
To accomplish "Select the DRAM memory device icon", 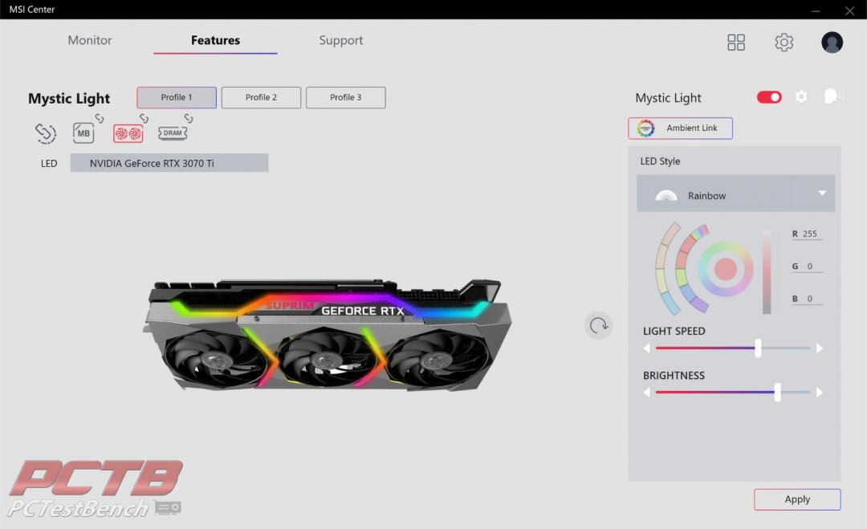I will [173, 133].
